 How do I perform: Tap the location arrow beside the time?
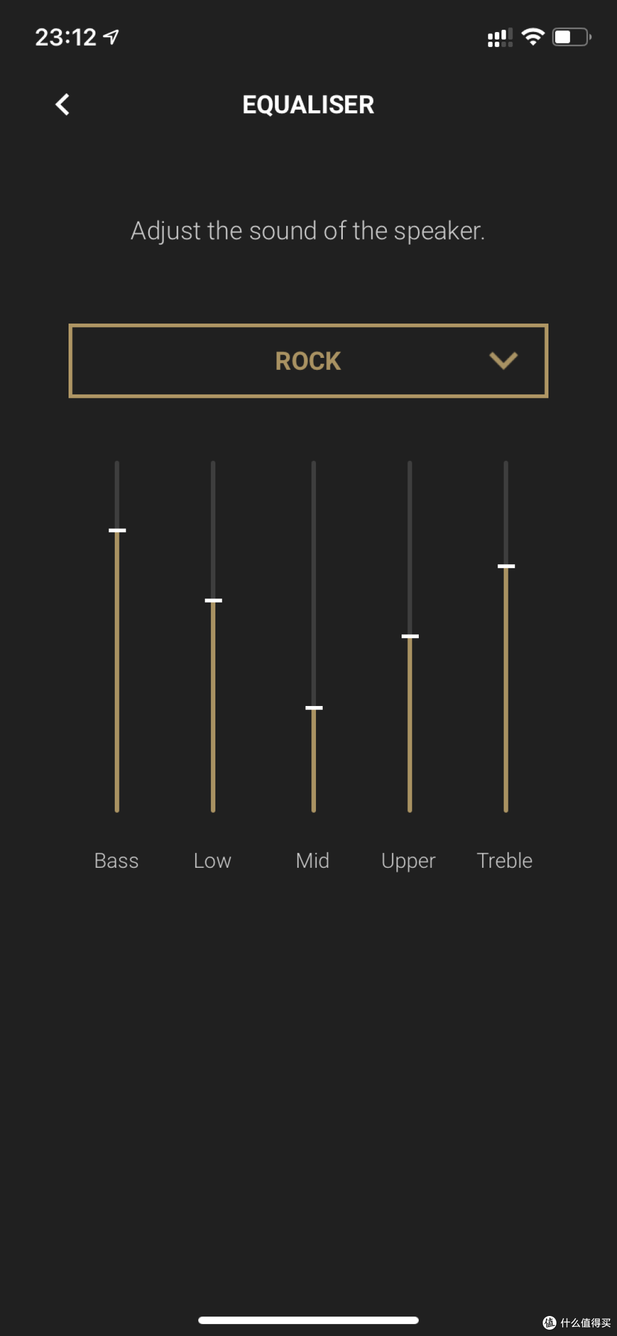pos(111,37)
